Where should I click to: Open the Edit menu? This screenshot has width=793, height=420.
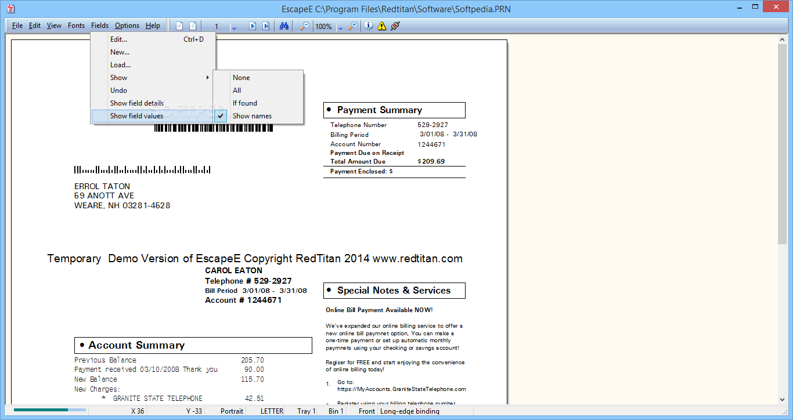pos(35,26)
